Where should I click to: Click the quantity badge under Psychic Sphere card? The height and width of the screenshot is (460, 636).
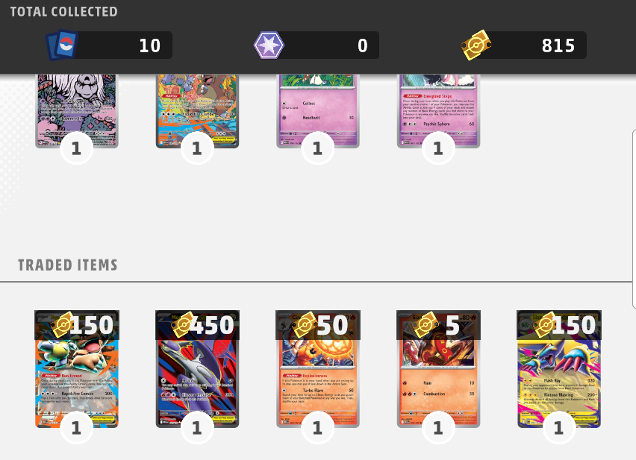coord(438,148)
